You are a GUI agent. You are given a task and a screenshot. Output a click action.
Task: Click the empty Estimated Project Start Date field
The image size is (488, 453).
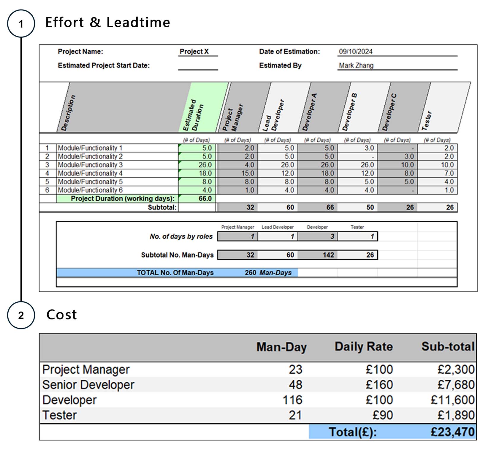[198, 66]
